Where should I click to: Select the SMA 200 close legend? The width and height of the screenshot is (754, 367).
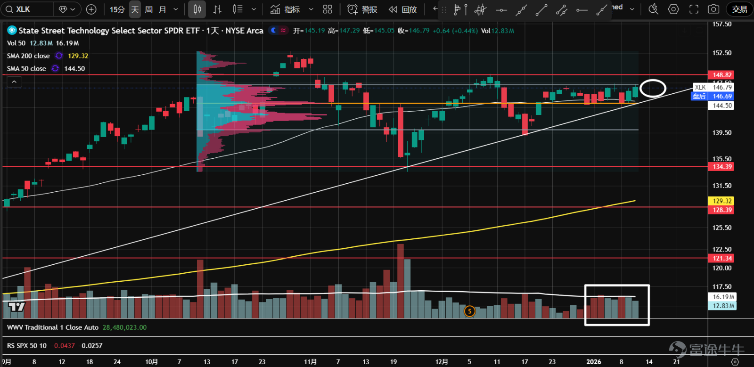[28, 56]
